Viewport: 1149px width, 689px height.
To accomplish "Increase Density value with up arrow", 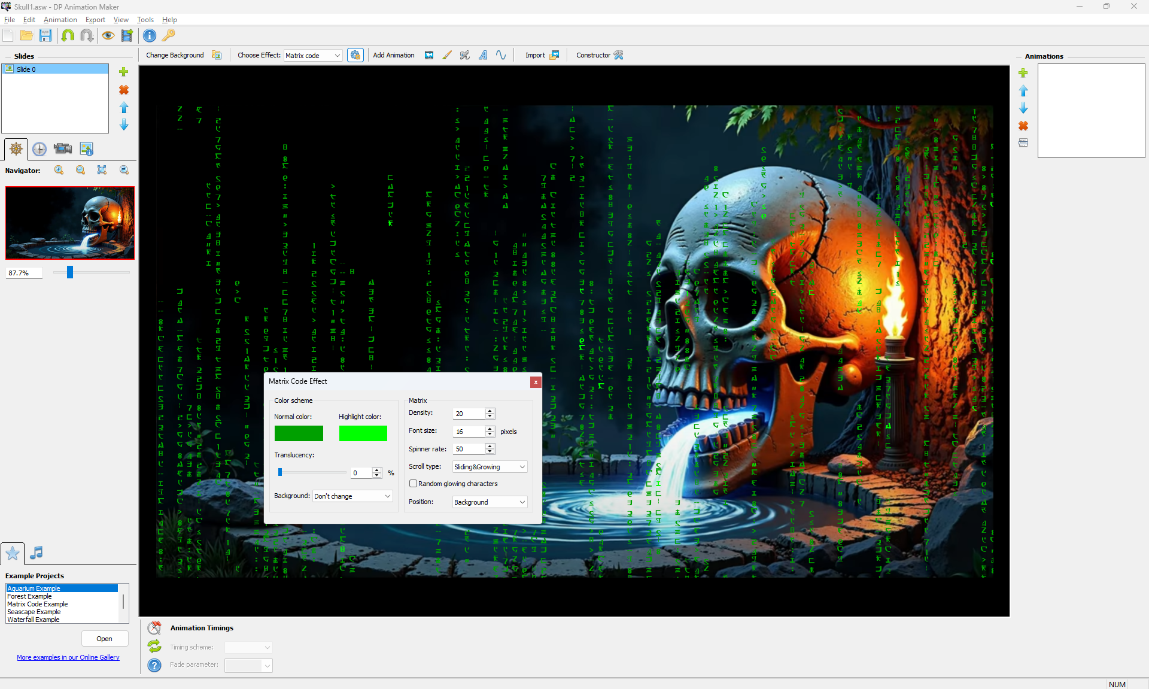I will [x=490, y=411].
